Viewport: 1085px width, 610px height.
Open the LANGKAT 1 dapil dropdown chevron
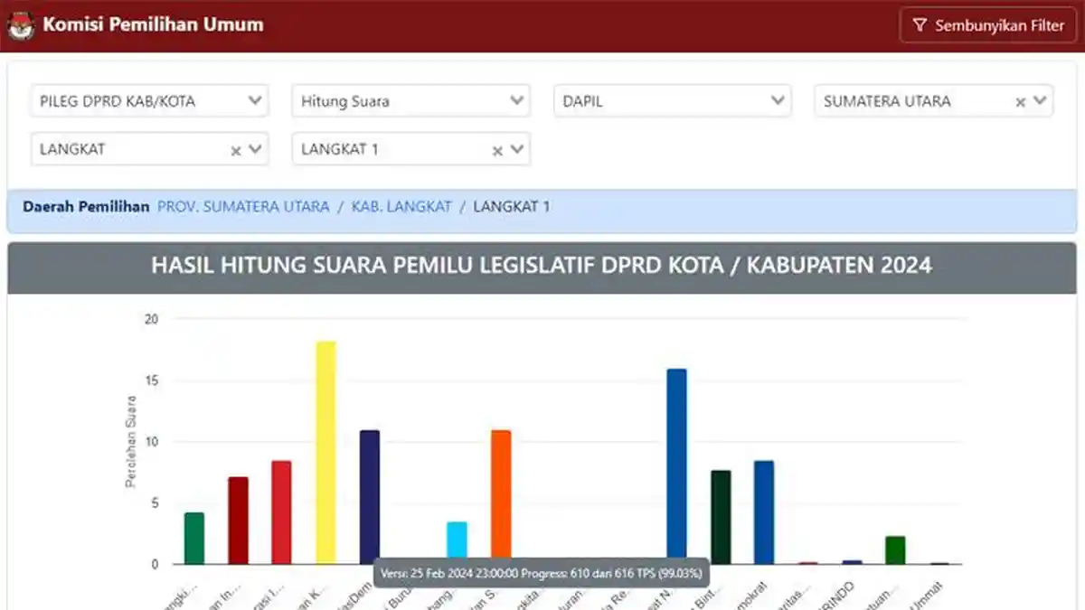tap(516, 149)
